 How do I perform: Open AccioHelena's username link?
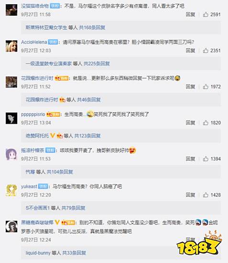click(34, 42)
